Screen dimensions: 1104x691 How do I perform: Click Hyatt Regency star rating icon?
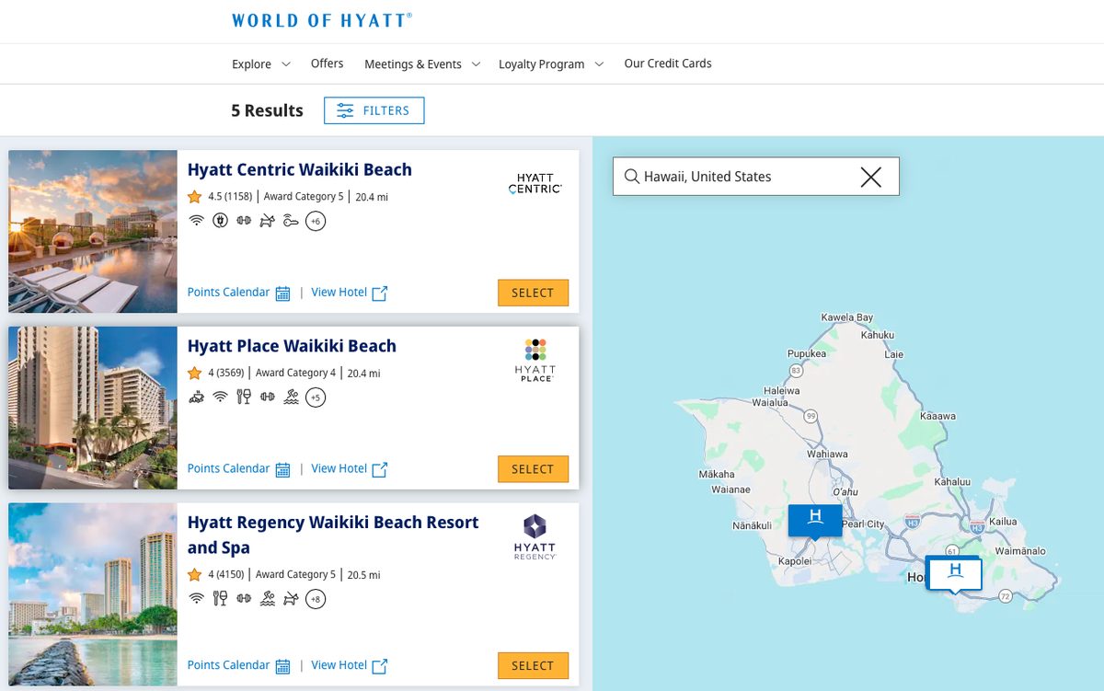(x=194, y=575)
